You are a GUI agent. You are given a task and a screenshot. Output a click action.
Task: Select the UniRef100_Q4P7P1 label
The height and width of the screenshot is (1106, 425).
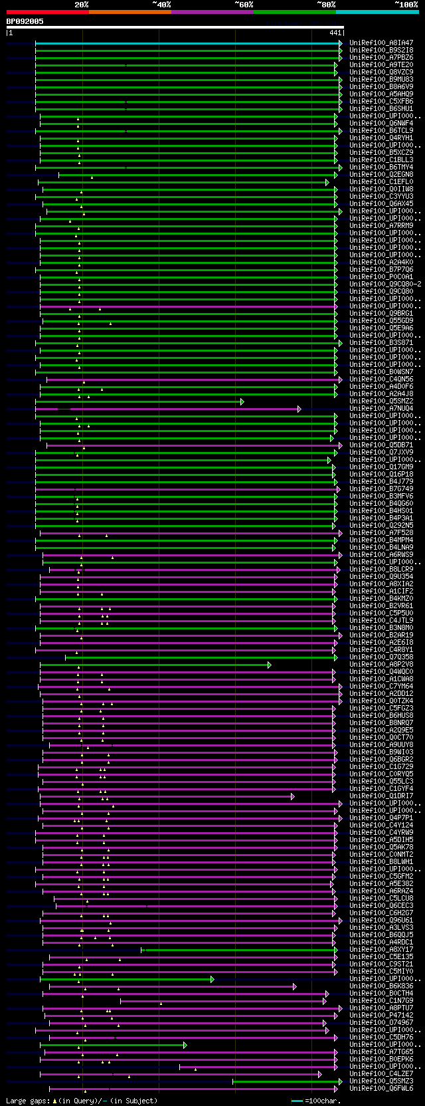click(381, 818)
